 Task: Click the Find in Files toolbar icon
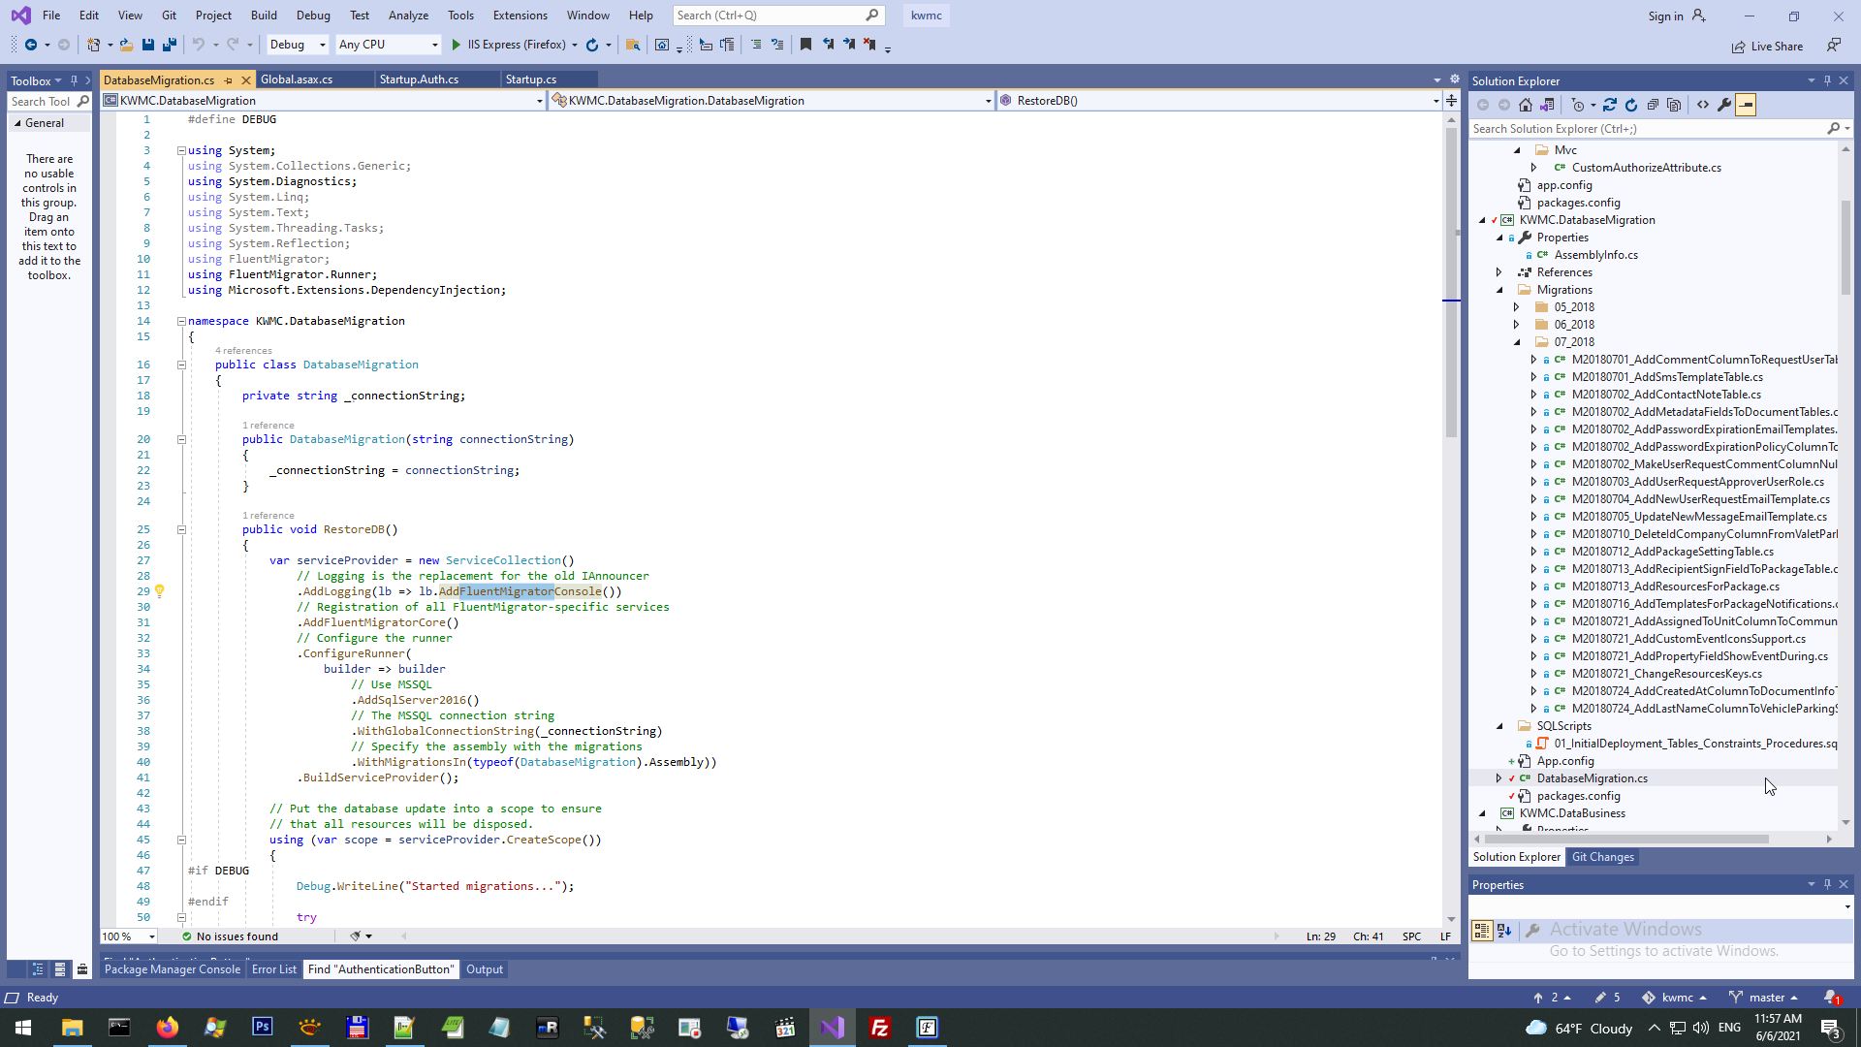pyautogui.click(x=633, y=45)
